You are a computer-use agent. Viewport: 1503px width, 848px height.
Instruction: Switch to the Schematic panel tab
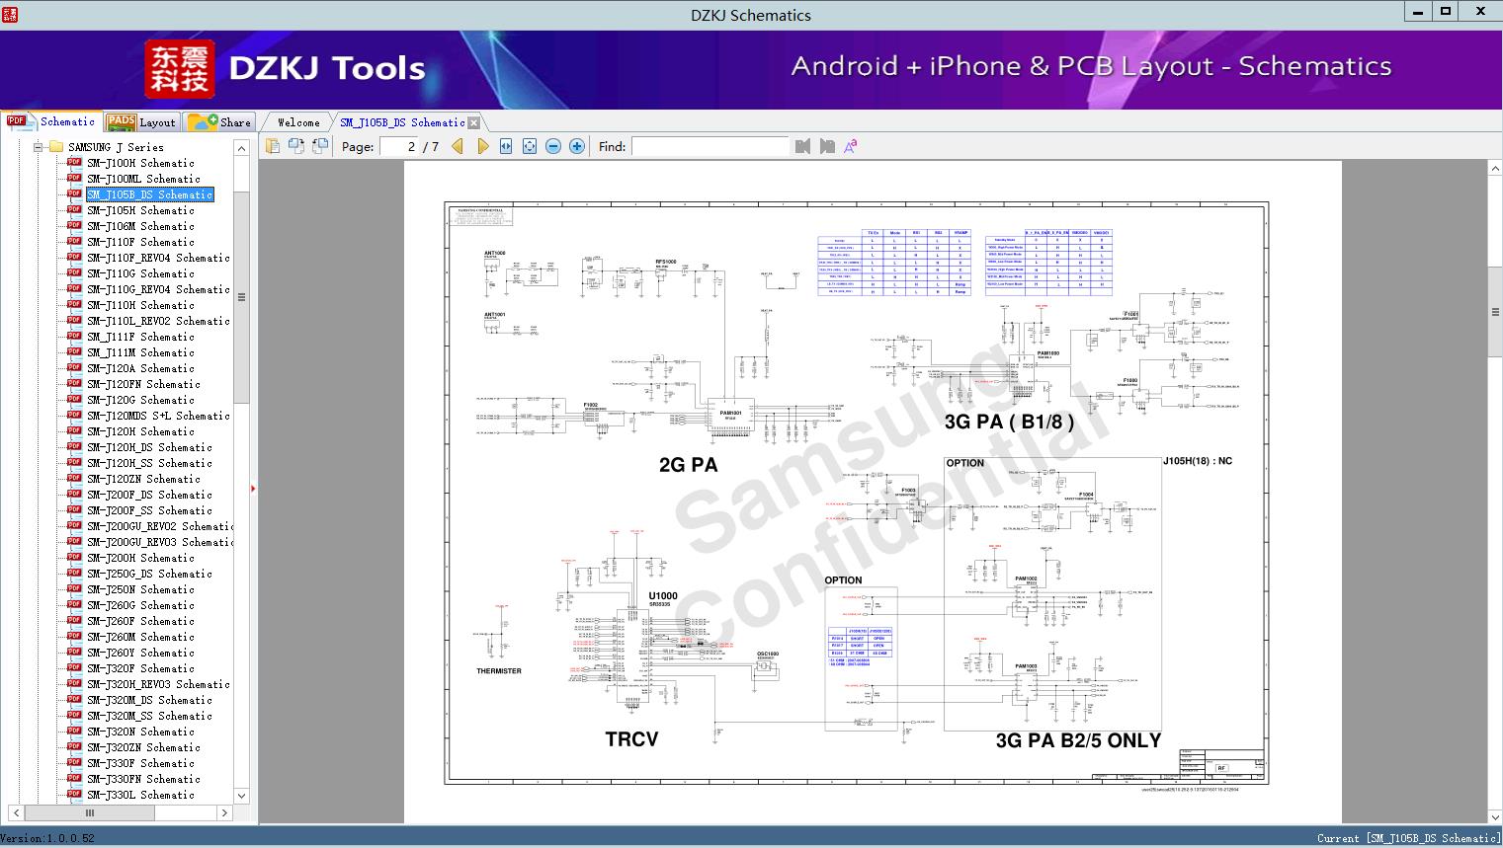51,121
